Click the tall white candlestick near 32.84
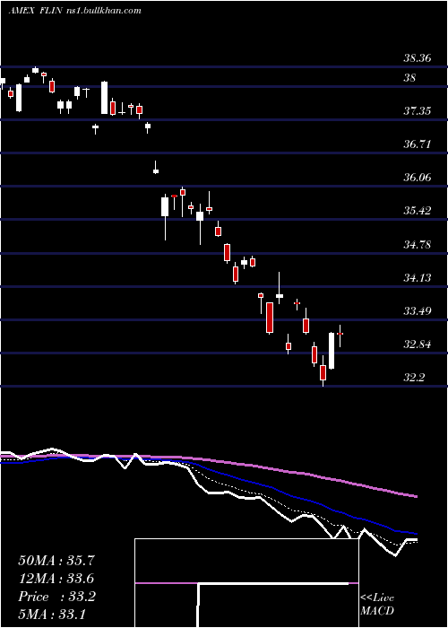Viewport: 448px width, 628px height. click(x=332, y=351)
